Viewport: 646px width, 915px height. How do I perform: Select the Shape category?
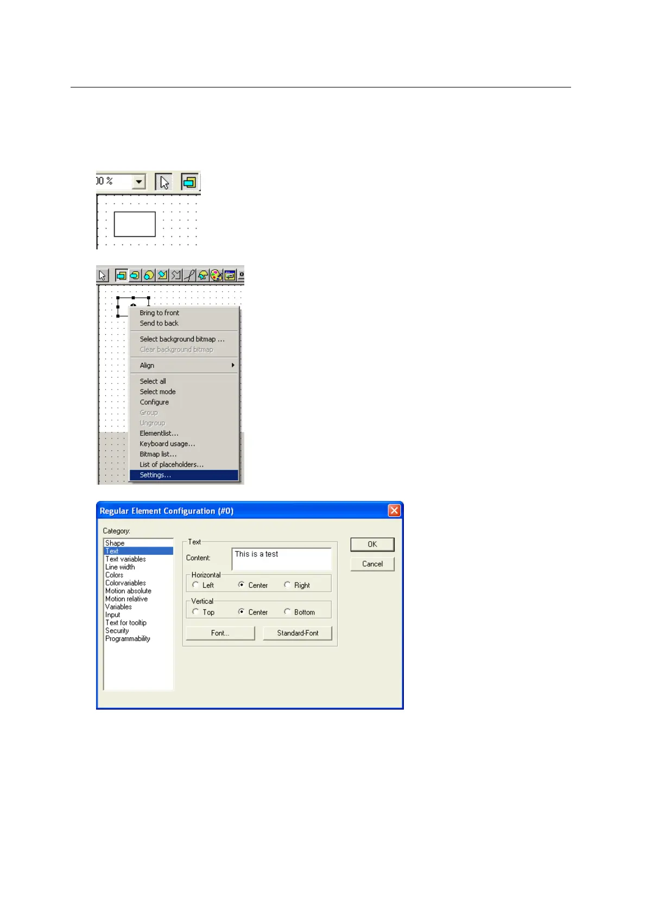pyautogui.click(x=138, y=543)
